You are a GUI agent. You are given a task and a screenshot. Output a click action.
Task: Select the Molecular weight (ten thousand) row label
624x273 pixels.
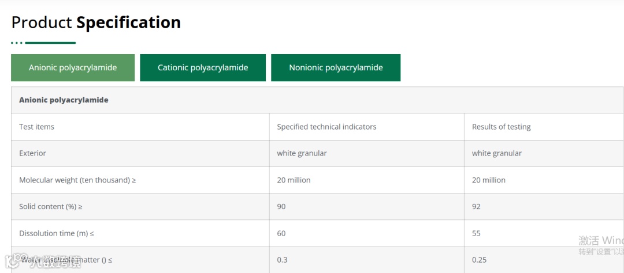point(77,180)
